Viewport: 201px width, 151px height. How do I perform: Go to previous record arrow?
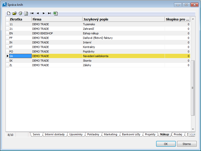38,13
